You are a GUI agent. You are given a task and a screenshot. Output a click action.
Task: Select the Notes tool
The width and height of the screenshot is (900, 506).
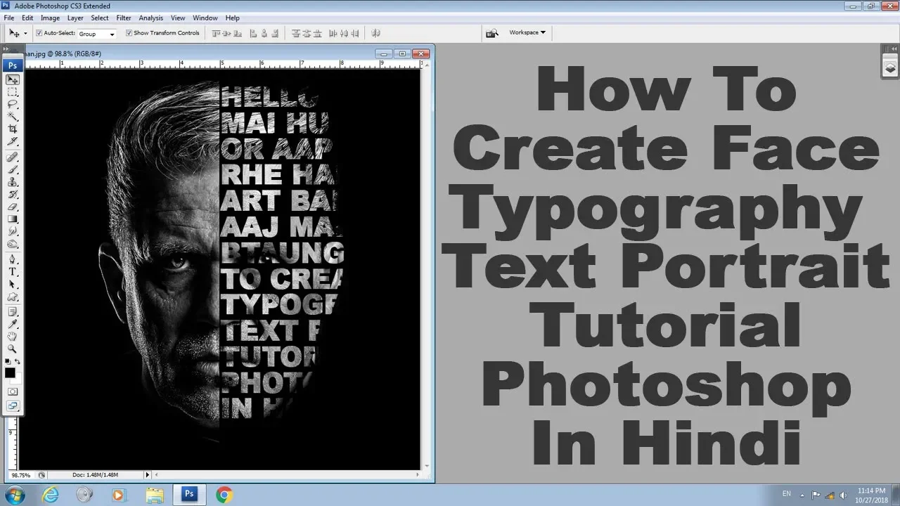(13, 312)
